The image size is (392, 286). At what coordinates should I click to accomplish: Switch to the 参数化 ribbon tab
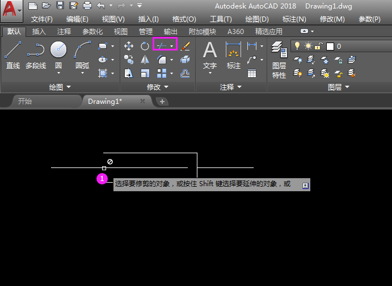tap(92, 32)
